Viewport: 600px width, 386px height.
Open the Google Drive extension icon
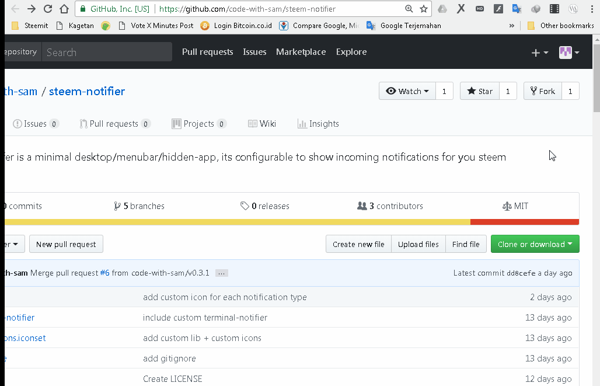[442, 9]
